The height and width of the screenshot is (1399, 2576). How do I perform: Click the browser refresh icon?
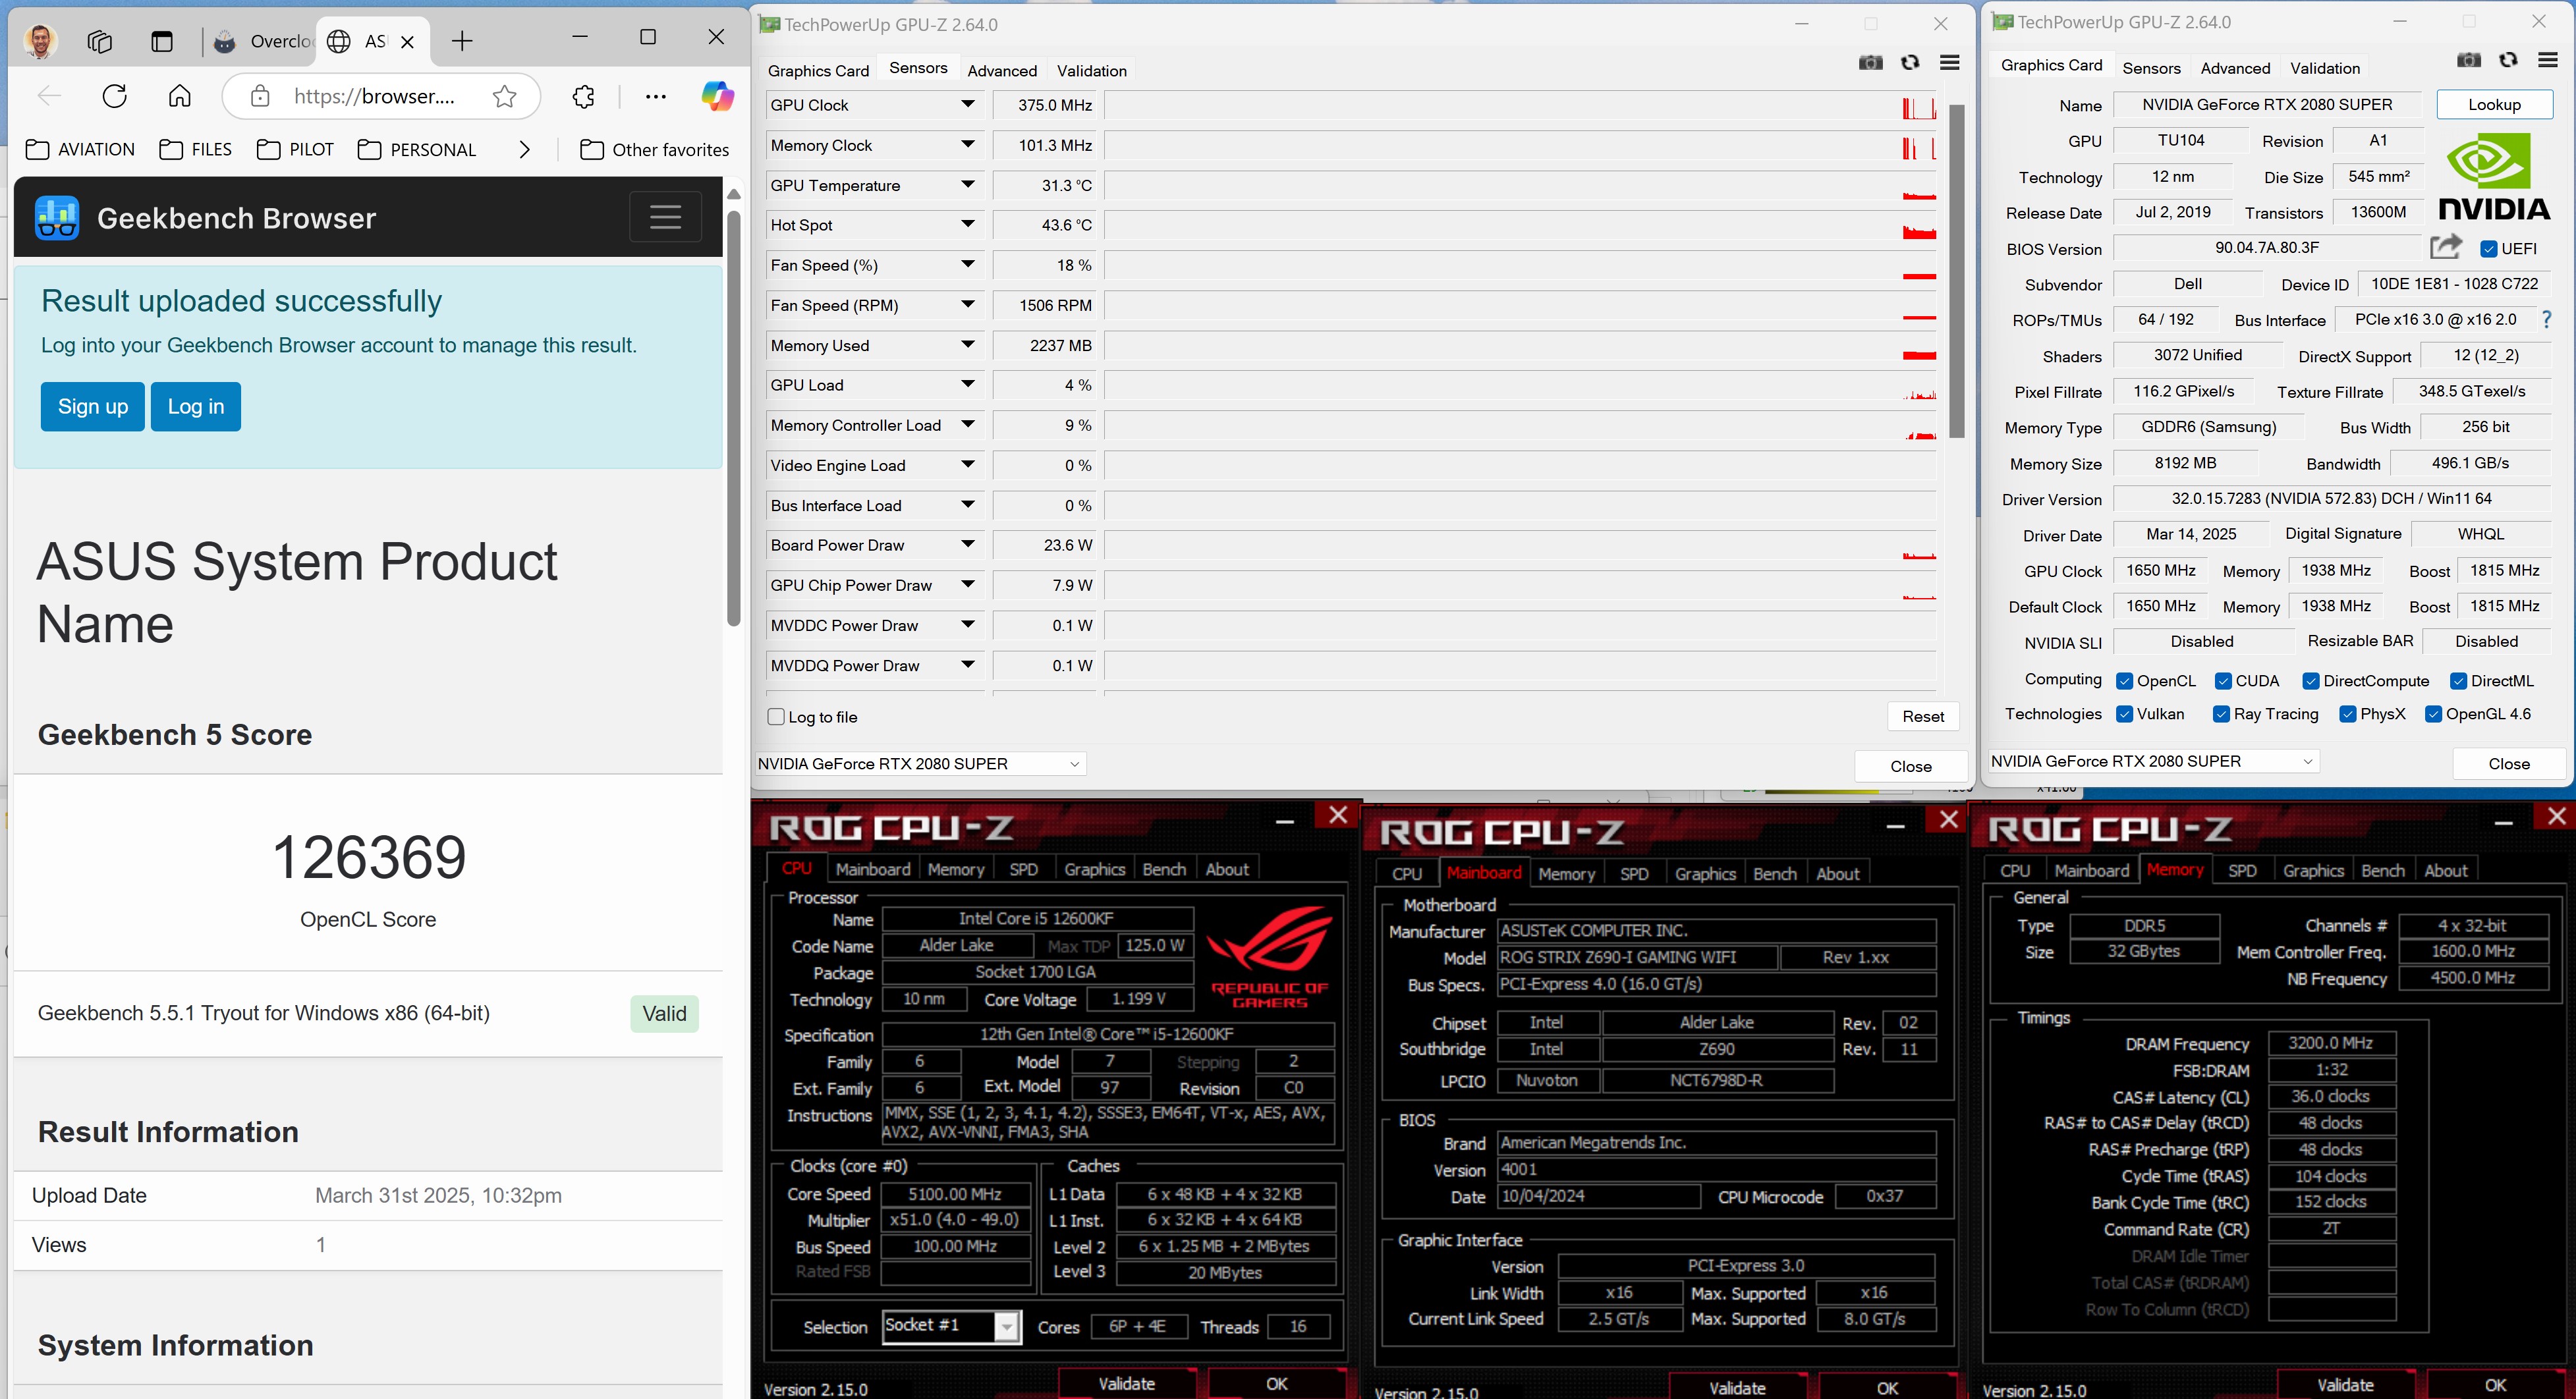[x=115, y=96]
